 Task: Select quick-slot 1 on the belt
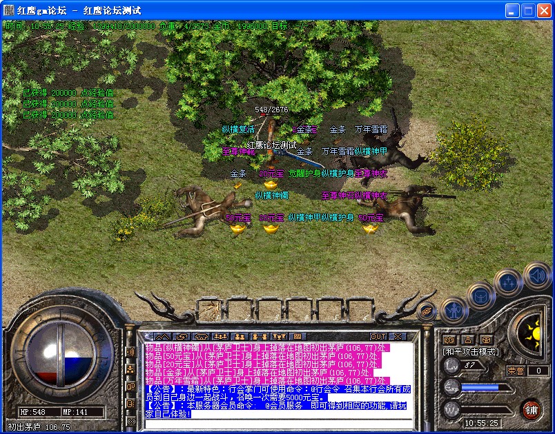coord(210,311)
